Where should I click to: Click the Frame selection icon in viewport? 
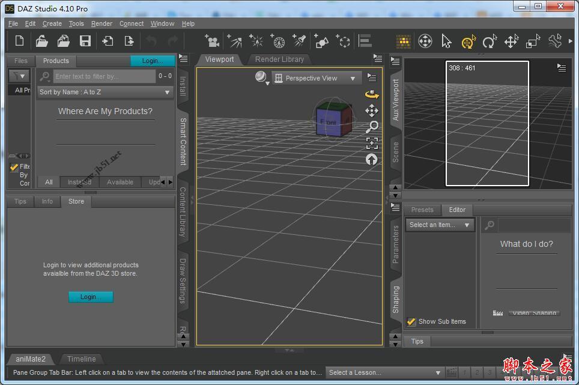[x=372, y=143]
